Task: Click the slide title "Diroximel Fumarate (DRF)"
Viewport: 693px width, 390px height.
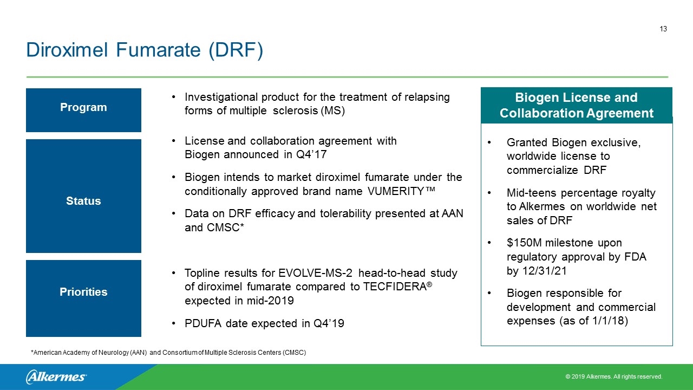Action: click(145, 50)
